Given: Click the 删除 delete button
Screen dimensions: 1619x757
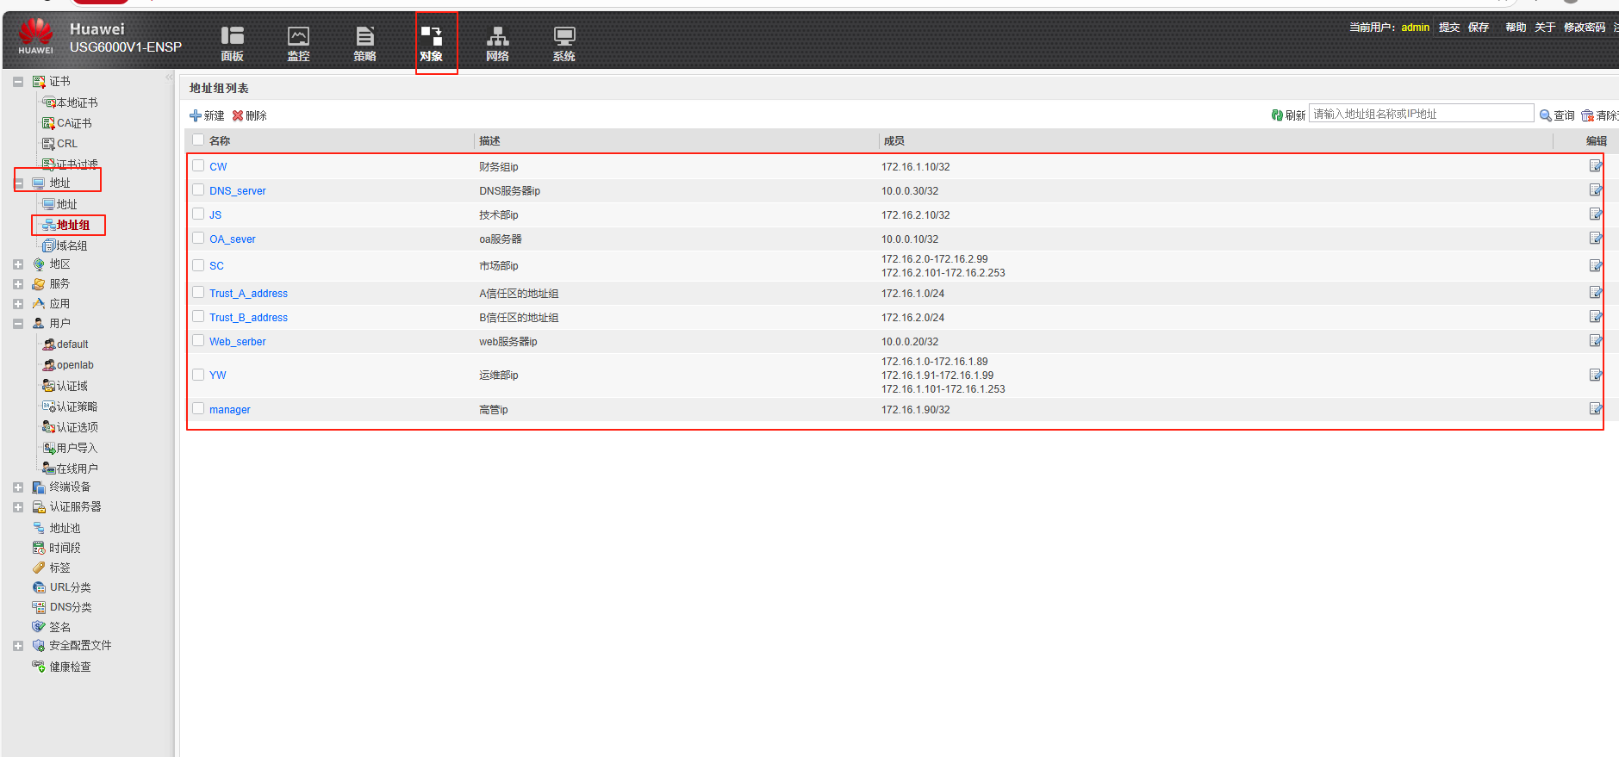Looking at the screenshot, I should tap(250, 115).
